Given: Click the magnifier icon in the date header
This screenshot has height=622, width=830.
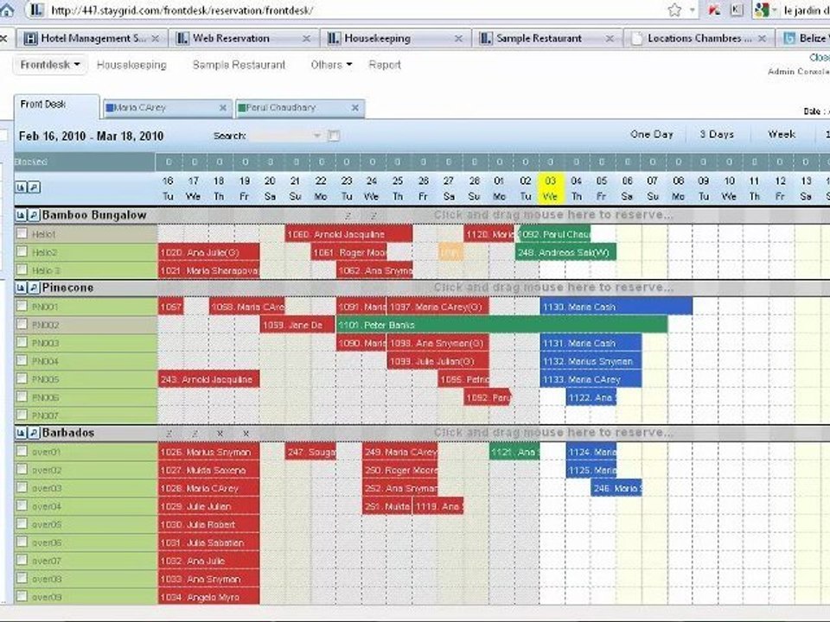Looking at the screenshot, I should 34,187.
